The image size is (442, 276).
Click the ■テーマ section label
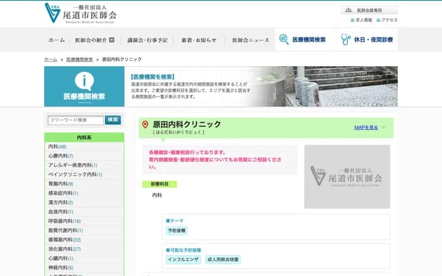[x=175, y=221]
